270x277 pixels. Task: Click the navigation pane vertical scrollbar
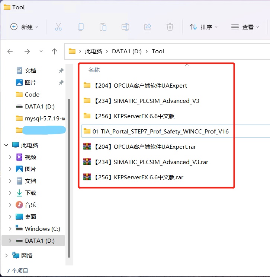coord(69,178)
